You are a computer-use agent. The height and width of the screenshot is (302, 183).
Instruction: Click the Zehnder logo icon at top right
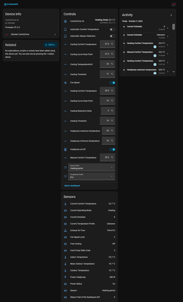click(x=174, y=4)
